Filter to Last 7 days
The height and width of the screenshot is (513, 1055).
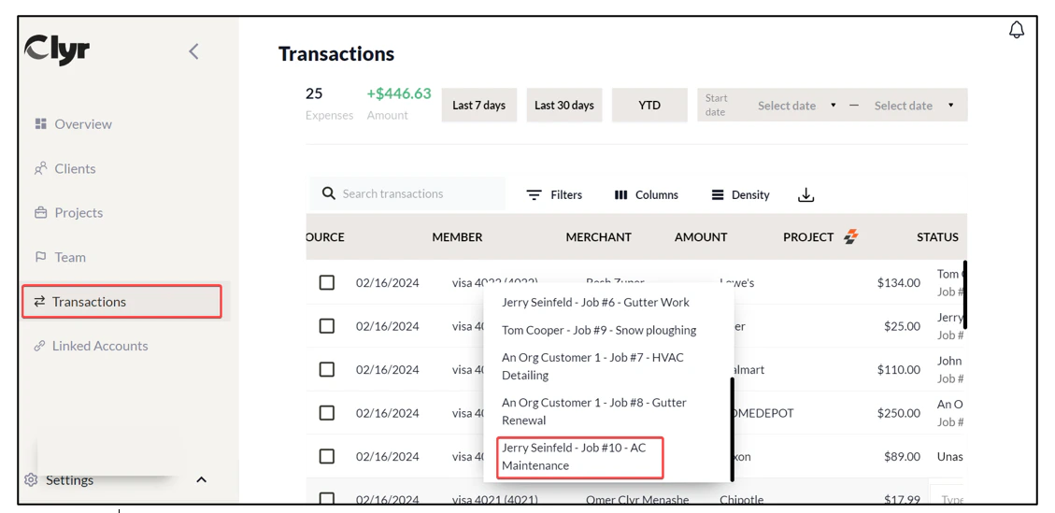479,105
